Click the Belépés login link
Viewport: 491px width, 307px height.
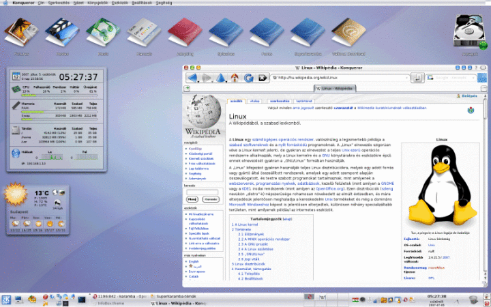click(469, 96)
